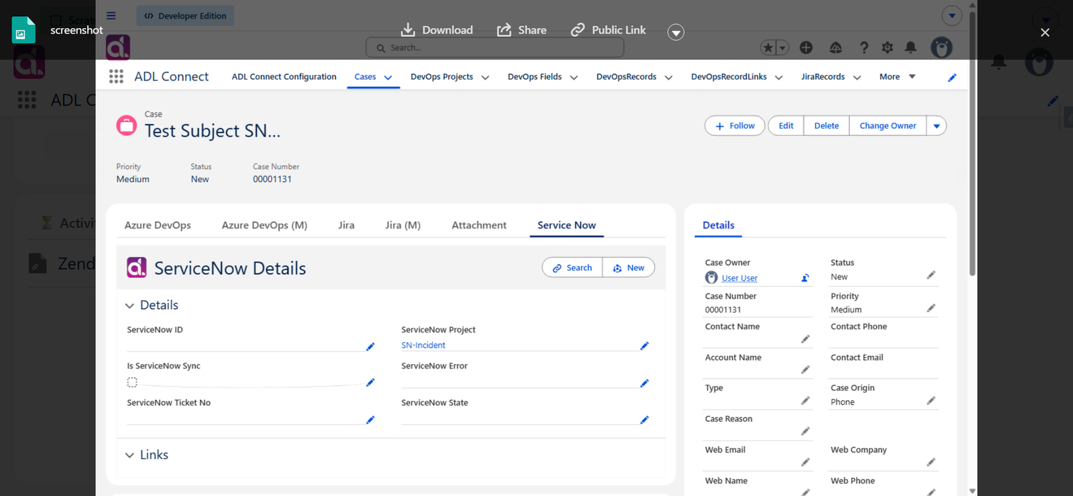
Task: Open the help question mark icon
Action: coord(864,48)
